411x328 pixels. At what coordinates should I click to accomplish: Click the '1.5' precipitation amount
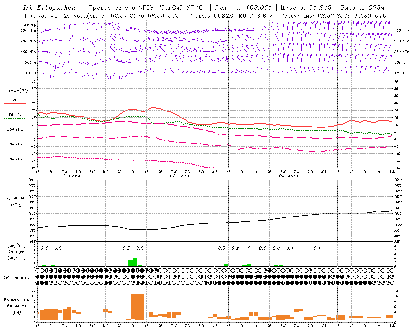(x=126, y=248)
